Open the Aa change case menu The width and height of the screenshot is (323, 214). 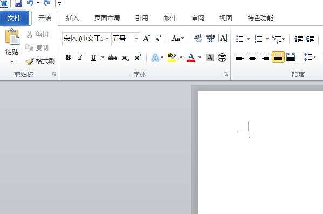(178, 38)
